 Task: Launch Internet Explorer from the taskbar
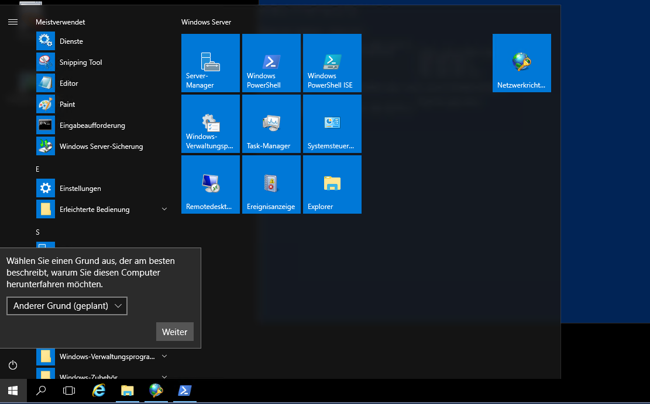tap(99, 391)
